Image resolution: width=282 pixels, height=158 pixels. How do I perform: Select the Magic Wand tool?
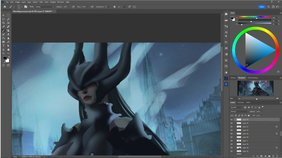click(8, 19)
